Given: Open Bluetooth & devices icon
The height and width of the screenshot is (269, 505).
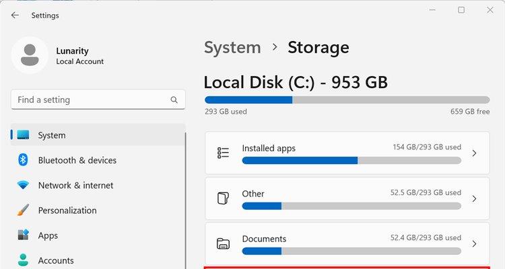Looking at the screenshot, I should 23,160.
